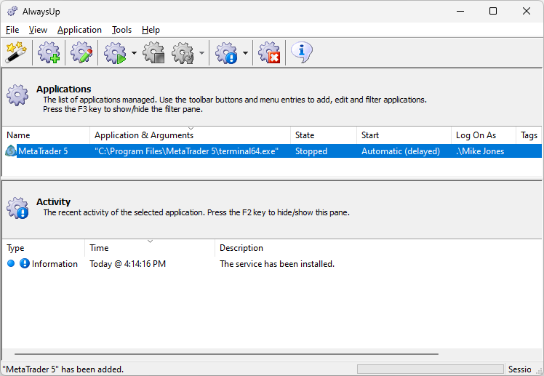Click the terminal64.exe path cell
544x376 pixels.
[186, 151]
